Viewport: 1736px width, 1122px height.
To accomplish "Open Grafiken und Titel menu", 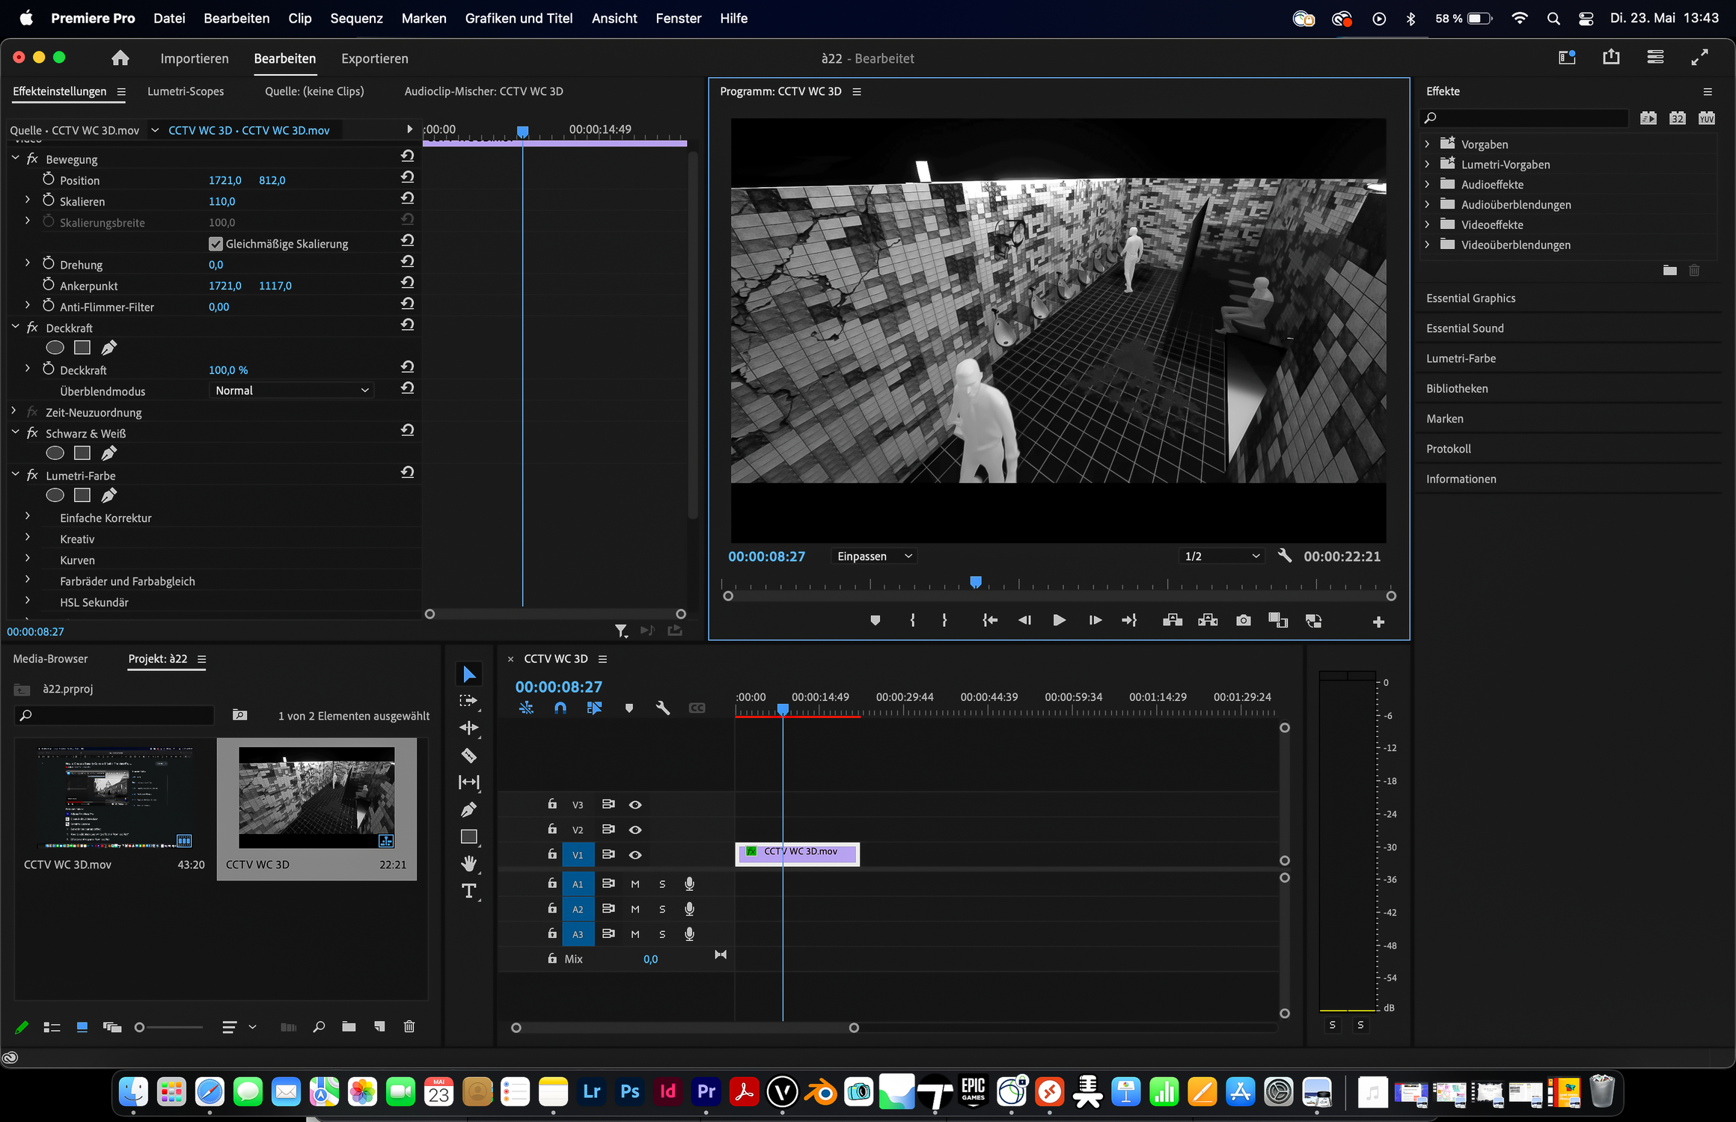I will (x=519, y=18).
